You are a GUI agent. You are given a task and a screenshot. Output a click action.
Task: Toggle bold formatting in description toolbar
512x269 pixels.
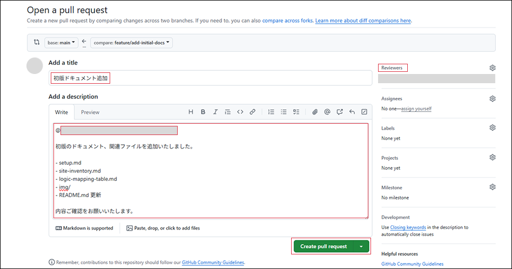(203, 112)
